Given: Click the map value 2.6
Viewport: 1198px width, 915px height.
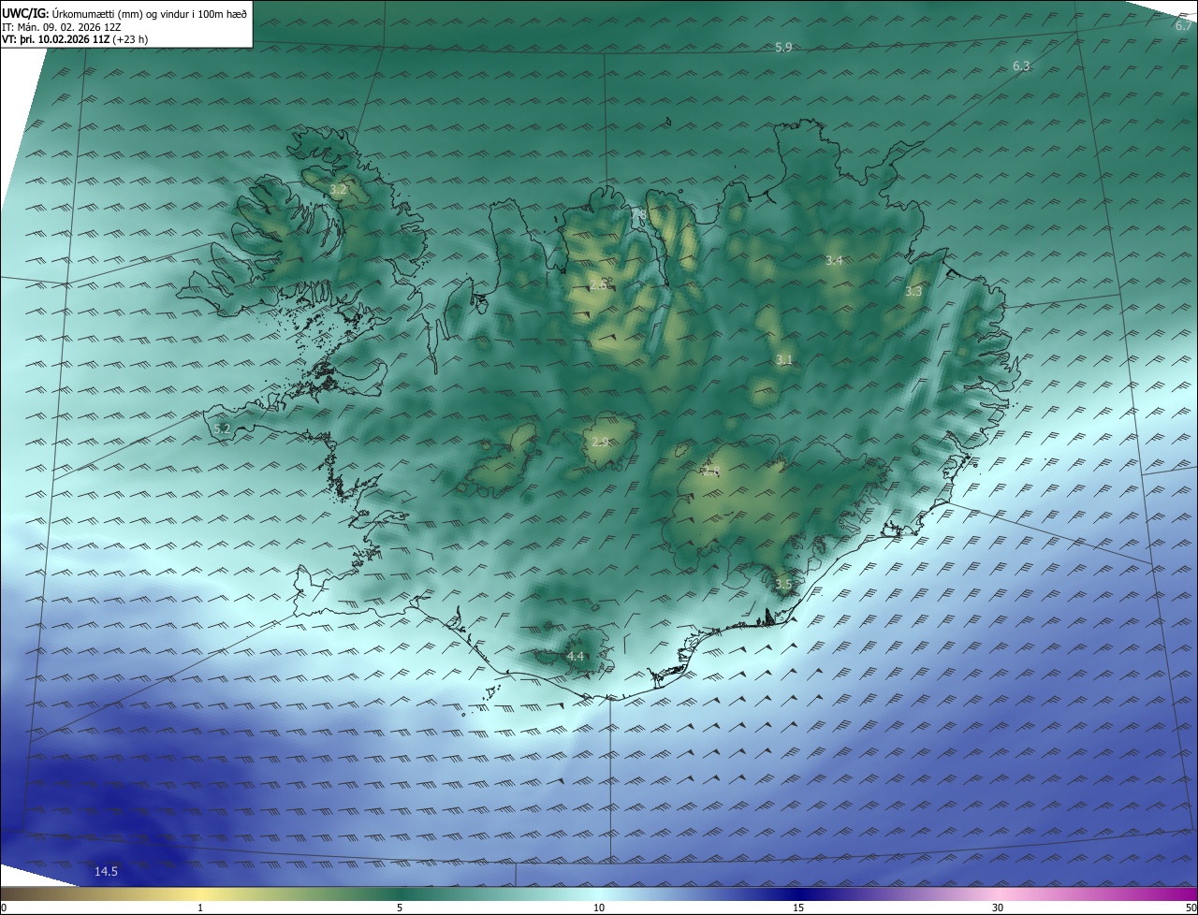Looking at the screenshot, I should click(598, 284).
